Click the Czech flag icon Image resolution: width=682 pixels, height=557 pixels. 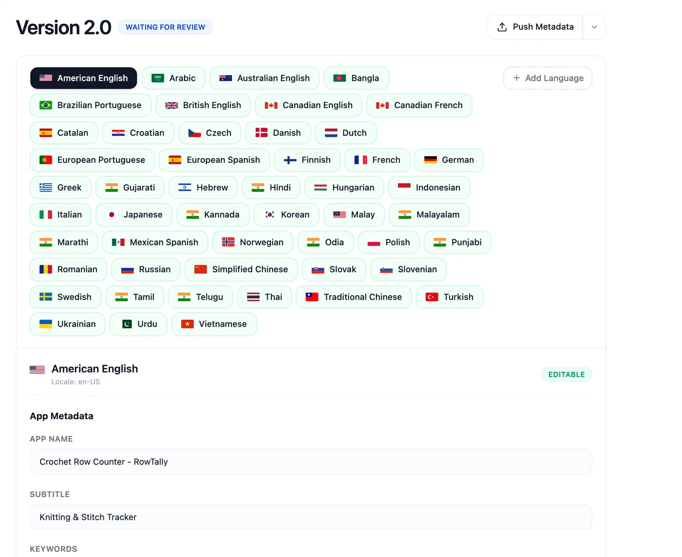click(x=194, y=133)
